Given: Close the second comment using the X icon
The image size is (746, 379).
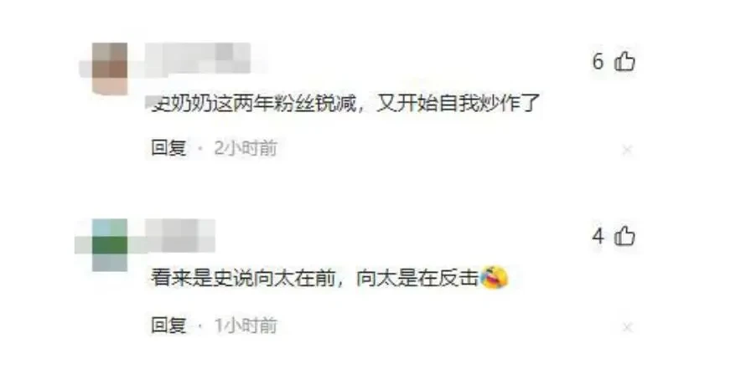Looking at the screenshot, I should click(627, 327).
